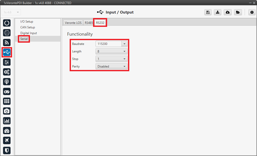Open the Stop bits dropdown
Screen dimensions: 257x156
pos(111,59)
